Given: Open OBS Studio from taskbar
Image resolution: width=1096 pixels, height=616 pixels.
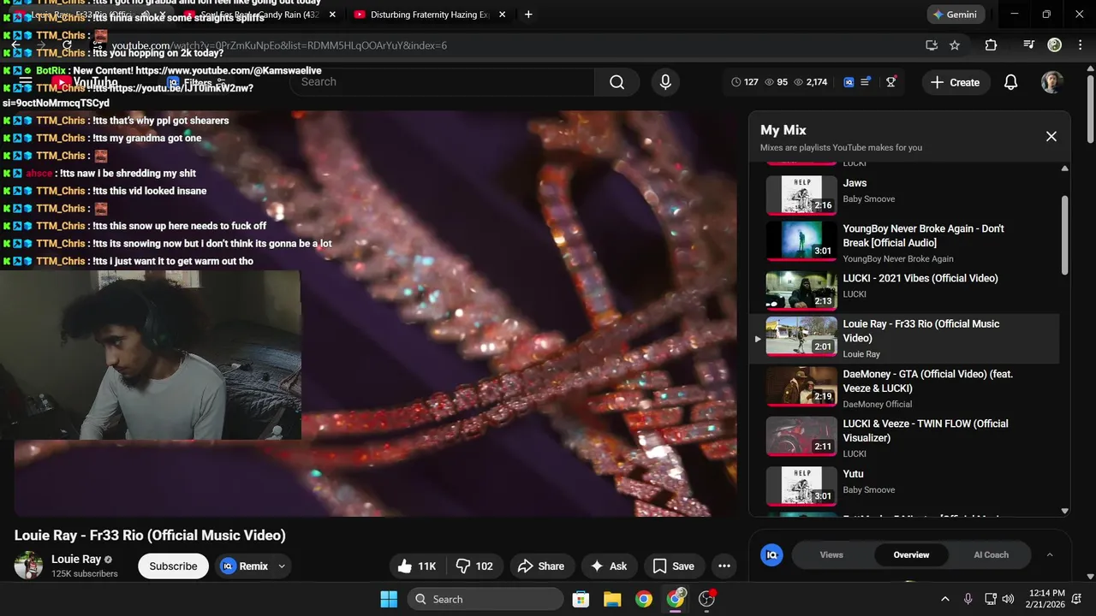Looking at the screenshot, I should point(707,599).
